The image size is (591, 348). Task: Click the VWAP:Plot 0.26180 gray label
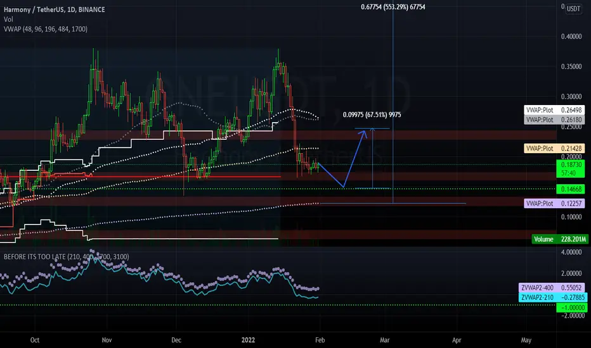(554, 120)
